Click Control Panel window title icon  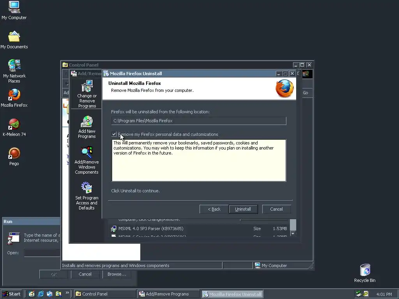tap(65, 65)
